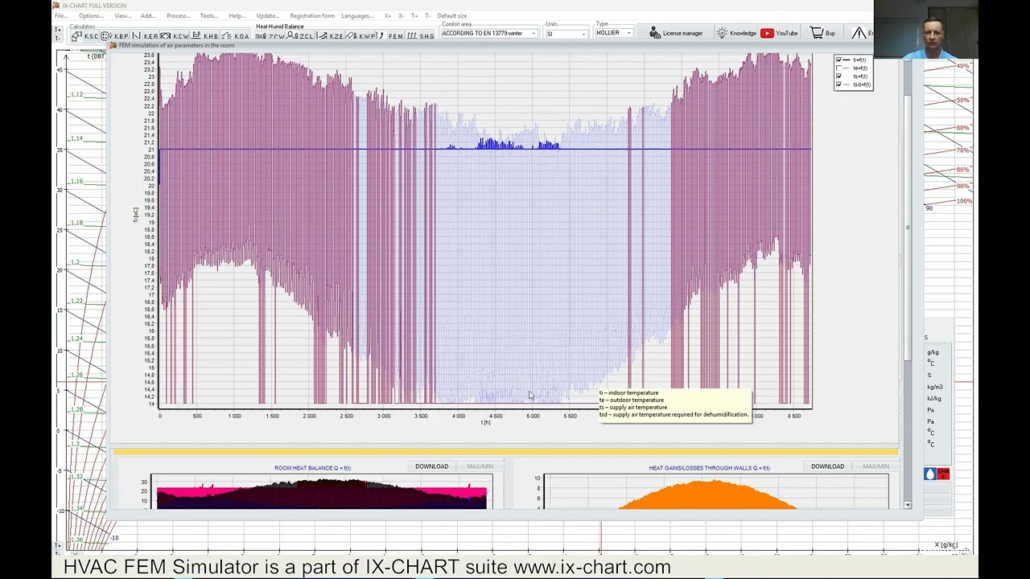Enable te=f(t) outdoor temperature series

(x=838, y=68)
